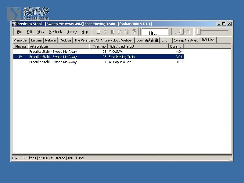This screenshot has height=183, width=244.
Task: Switch to the Sweep Me Away playlist tab
Action: pos(186,40)
